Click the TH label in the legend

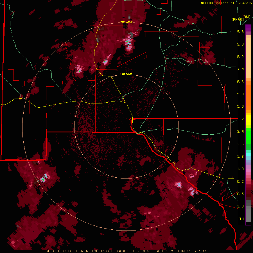[241, 219]
